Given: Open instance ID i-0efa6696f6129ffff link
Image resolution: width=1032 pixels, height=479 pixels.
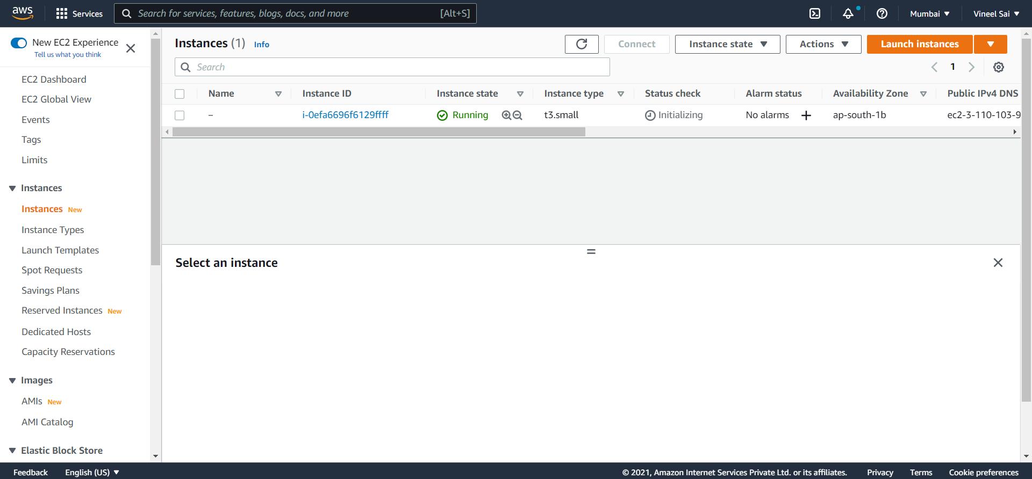Looking at the screenshot, I should [345, 115].
